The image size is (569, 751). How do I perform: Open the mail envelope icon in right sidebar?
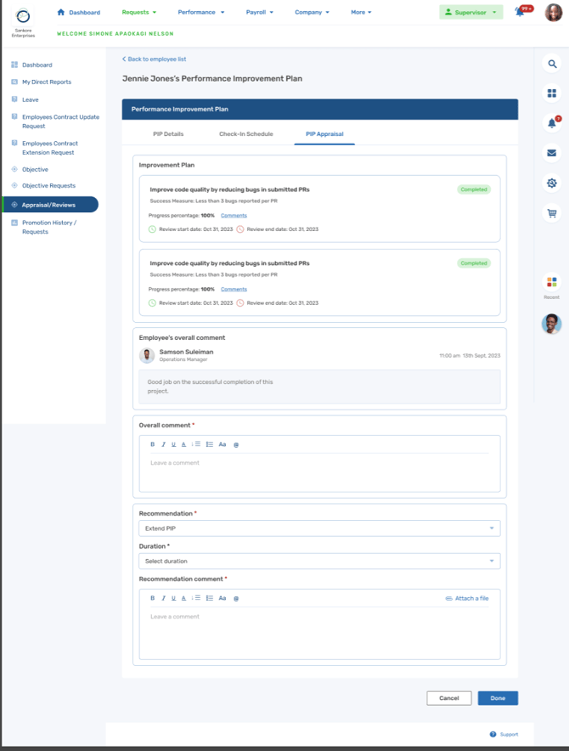coord(552,153)
